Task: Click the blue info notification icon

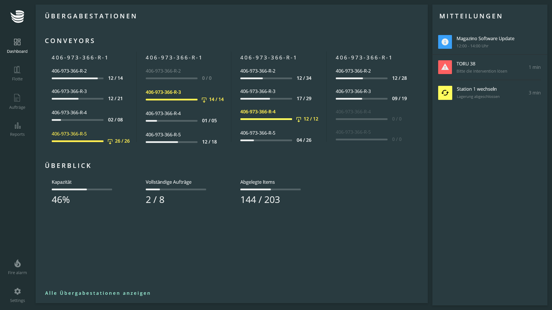Action: (445, 42)
